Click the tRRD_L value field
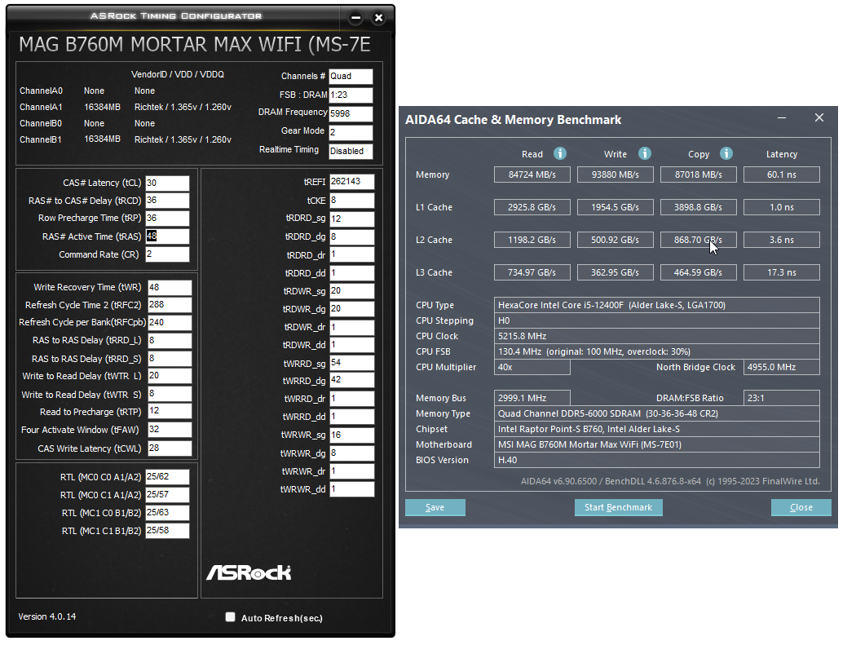This screenshot has width=856, height=645. click(x=170, y=340)
